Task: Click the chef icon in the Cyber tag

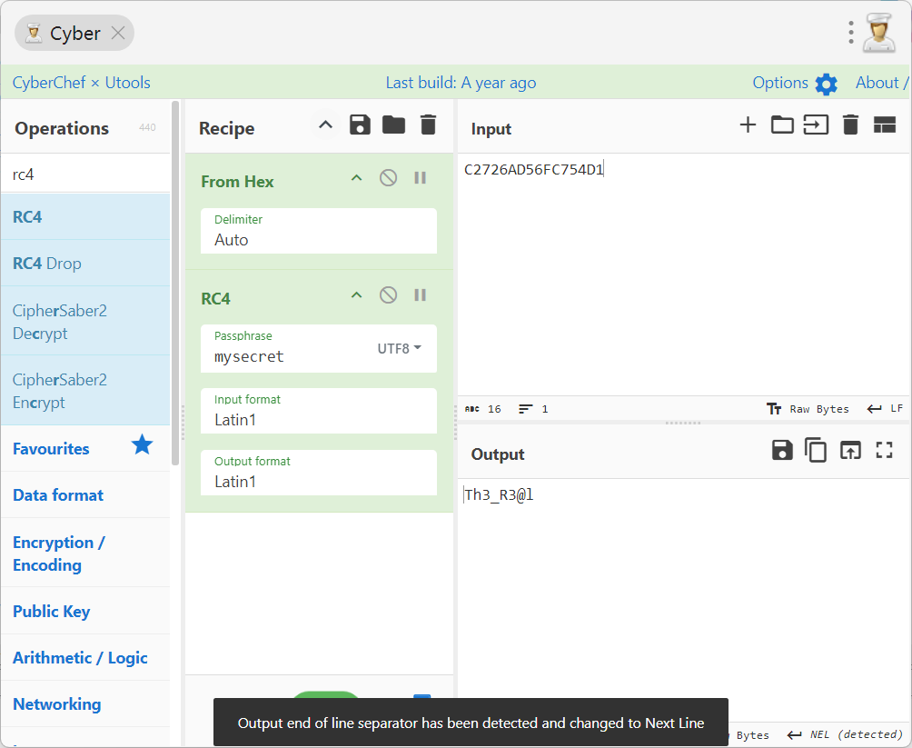Action: 34,34
